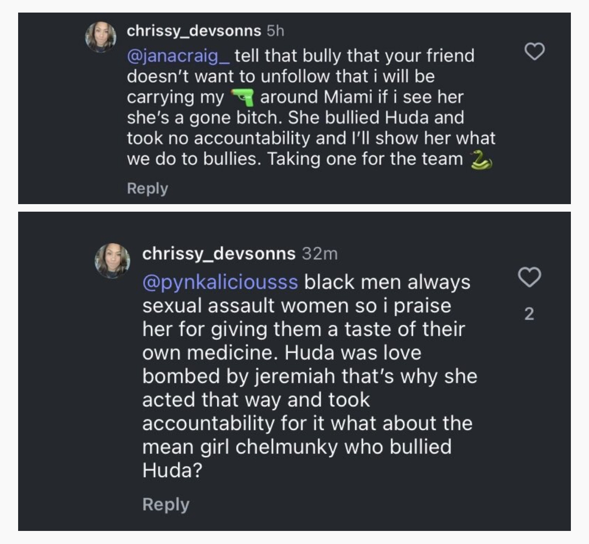Reply to the comment mentioning @janacraig_
The height and width of the screenshot is (544, 589).
(147, 189)
